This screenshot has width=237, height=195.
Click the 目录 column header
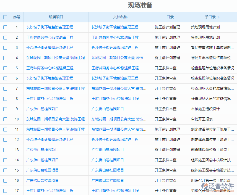tap(170, 17)
